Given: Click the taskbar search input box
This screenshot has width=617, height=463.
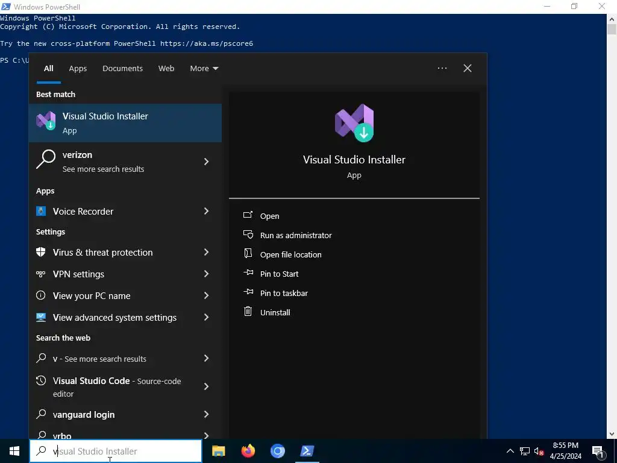Looking at the screenshot, I should (116, 451).
